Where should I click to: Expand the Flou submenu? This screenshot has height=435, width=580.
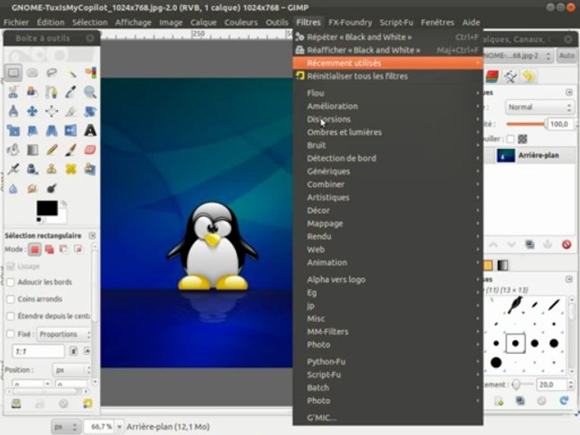click(x=388, y=93)
